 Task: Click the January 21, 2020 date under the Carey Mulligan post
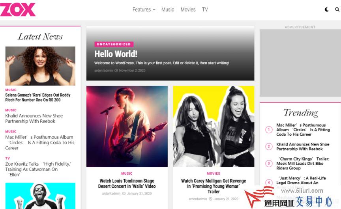(226, 199)
